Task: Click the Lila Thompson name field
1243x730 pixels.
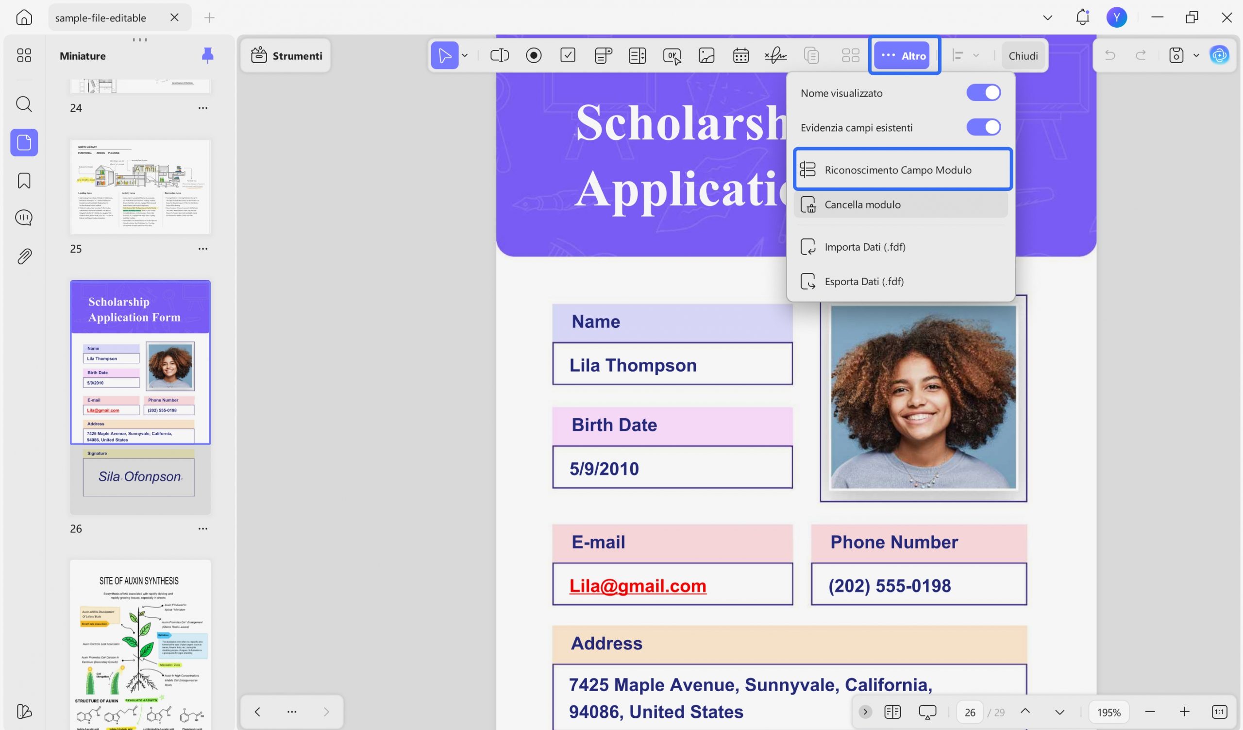Action: (x=672, y=364)
